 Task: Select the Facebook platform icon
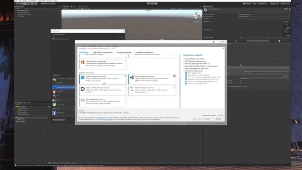tap(54, 113)
